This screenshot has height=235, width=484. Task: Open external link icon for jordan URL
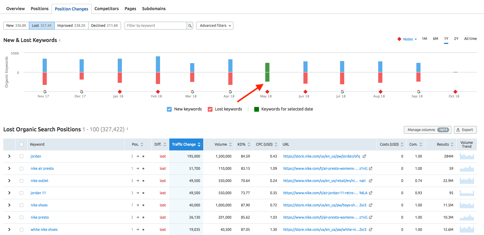click(x=364, y=156)
